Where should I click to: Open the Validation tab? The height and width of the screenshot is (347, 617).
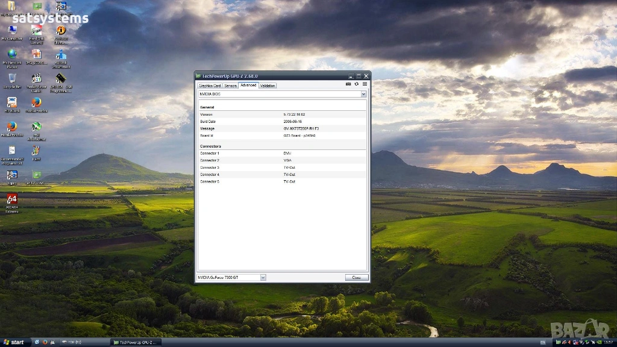pyautogui.click(x=268, y=86)
